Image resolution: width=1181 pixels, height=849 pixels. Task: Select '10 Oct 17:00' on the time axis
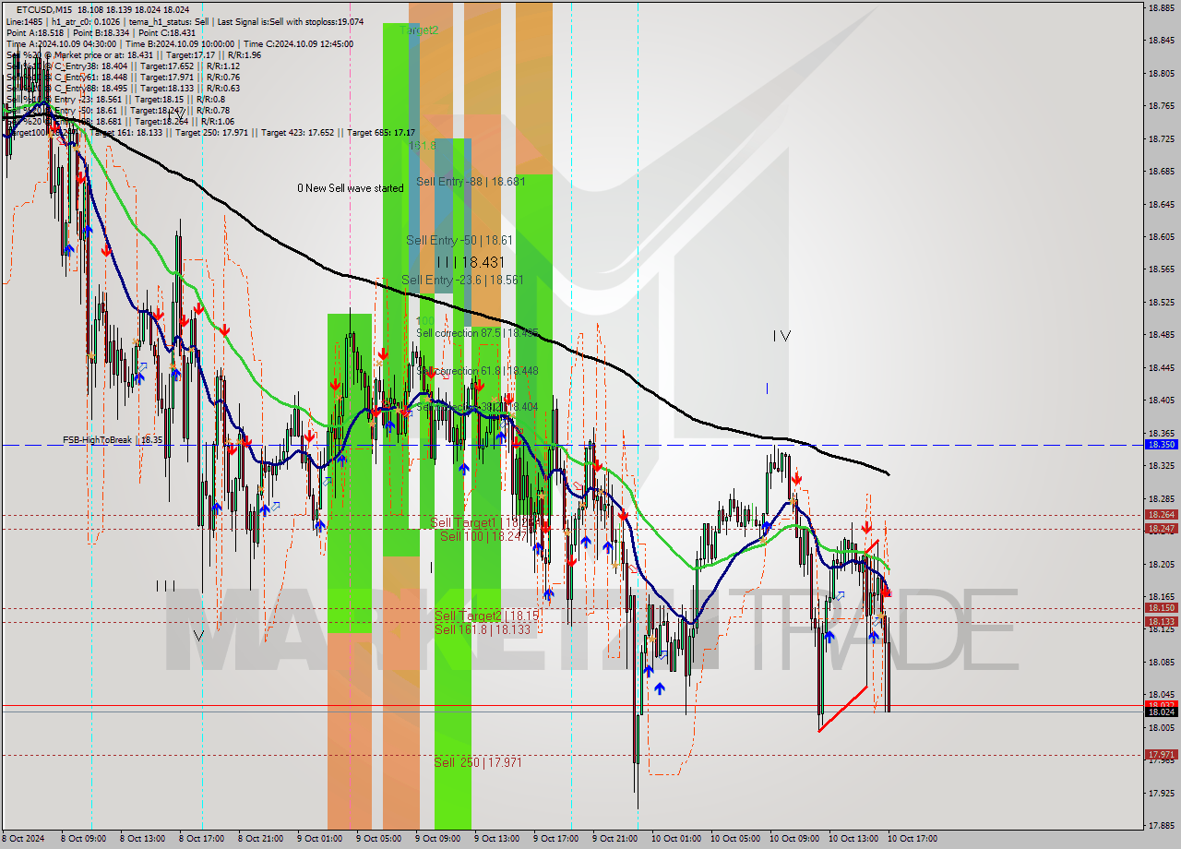point(913,839)
